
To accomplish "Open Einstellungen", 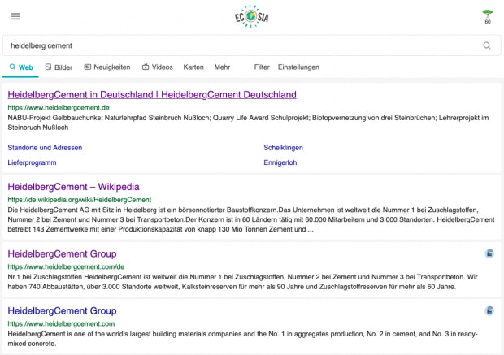I will pyautogui.click(x=298, y=67).
